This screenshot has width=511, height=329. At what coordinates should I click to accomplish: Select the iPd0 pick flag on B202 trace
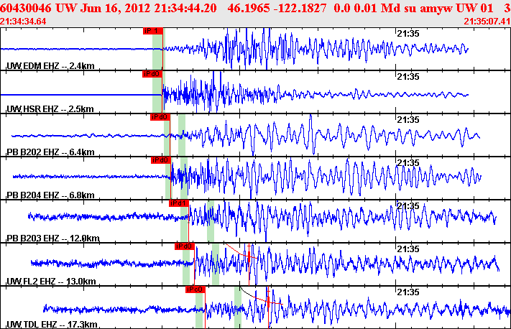pos(160,117)
